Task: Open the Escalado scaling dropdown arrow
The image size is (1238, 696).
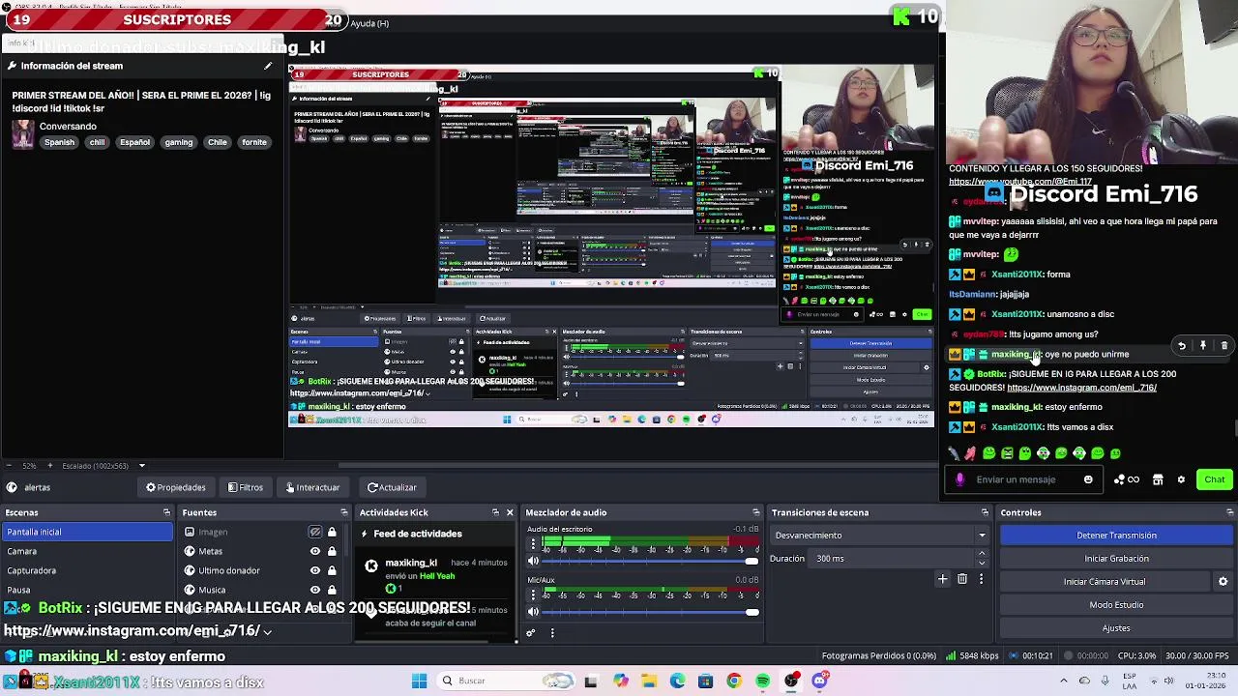Action: coord(141,466)
